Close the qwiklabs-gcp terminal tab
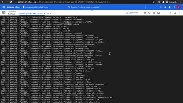Screen dimensions: 183x103 coord(45,14)
